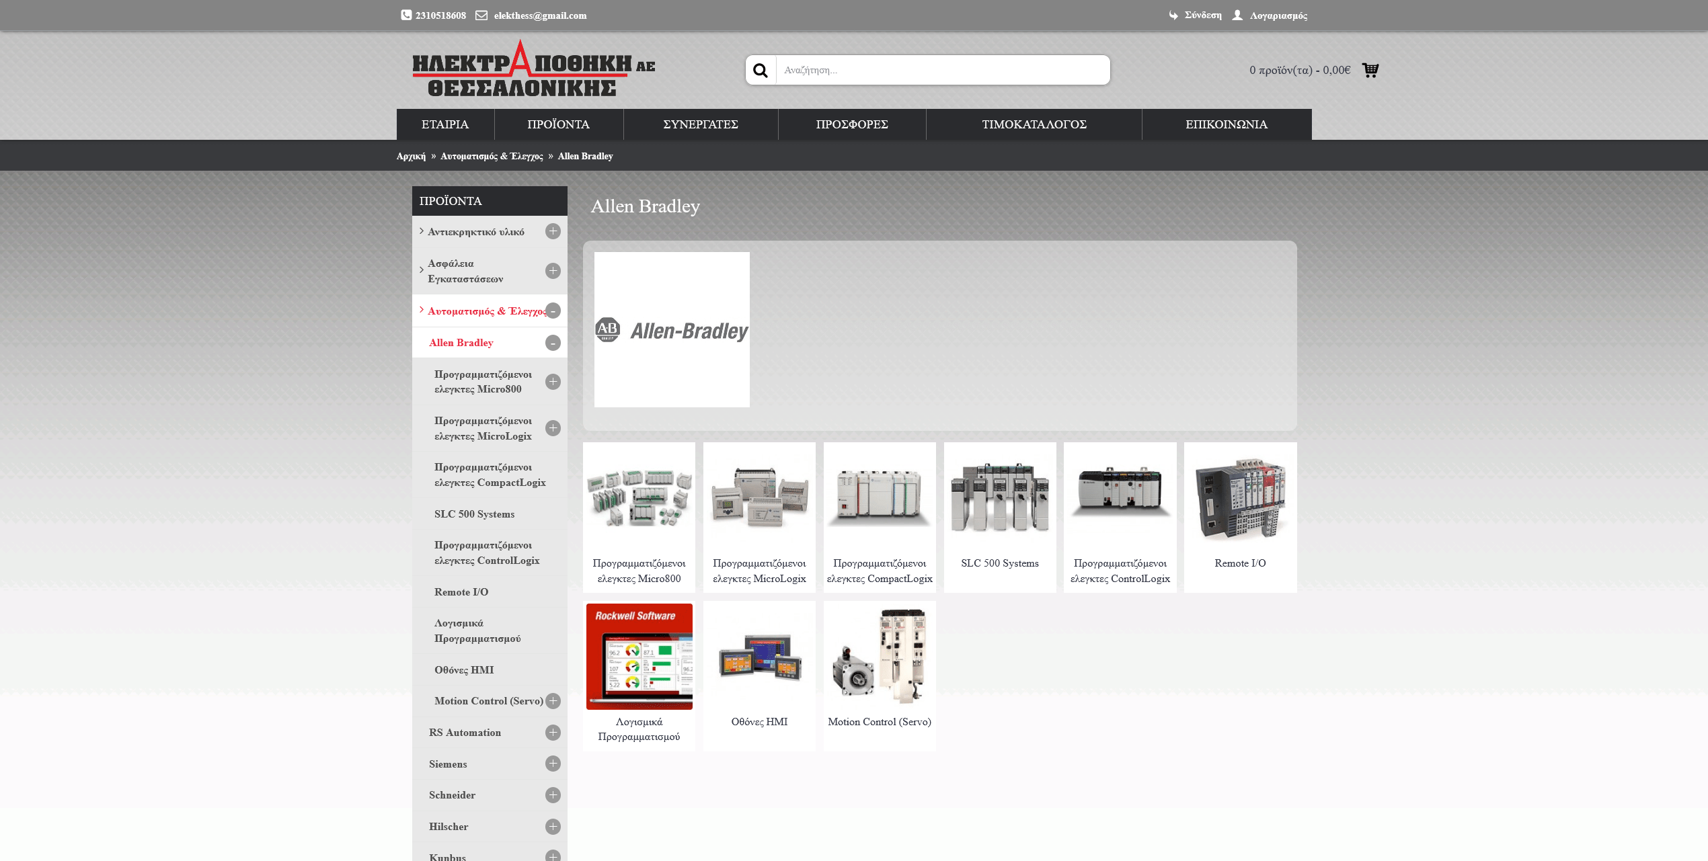Expand Αντιεκρηκτικό υλικό category
Image resolution: width=1708 pixels, height=861 pixels.
pos(553,231)
